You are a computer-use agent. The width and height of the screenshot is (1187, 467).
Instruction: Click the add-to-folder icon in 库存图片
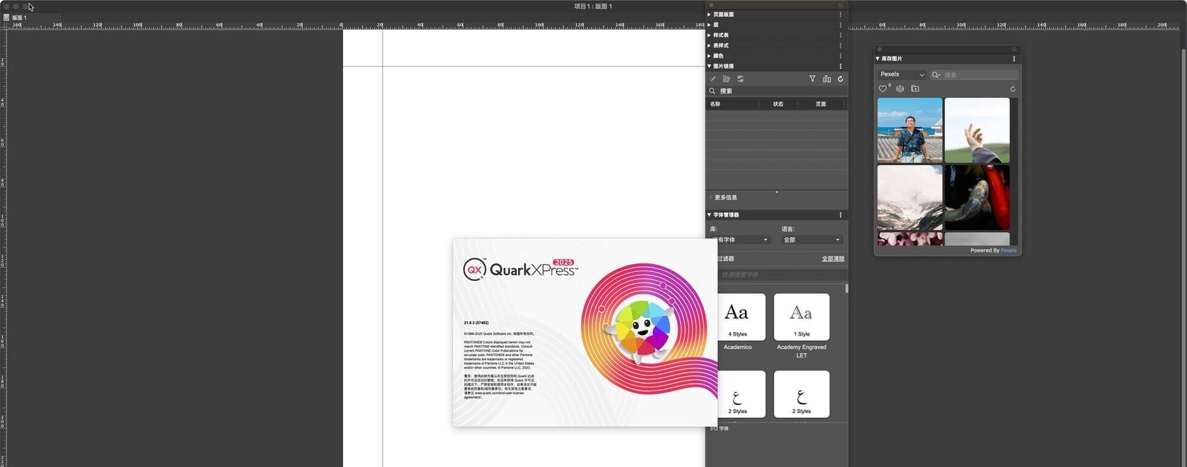(x=916, y=89)
